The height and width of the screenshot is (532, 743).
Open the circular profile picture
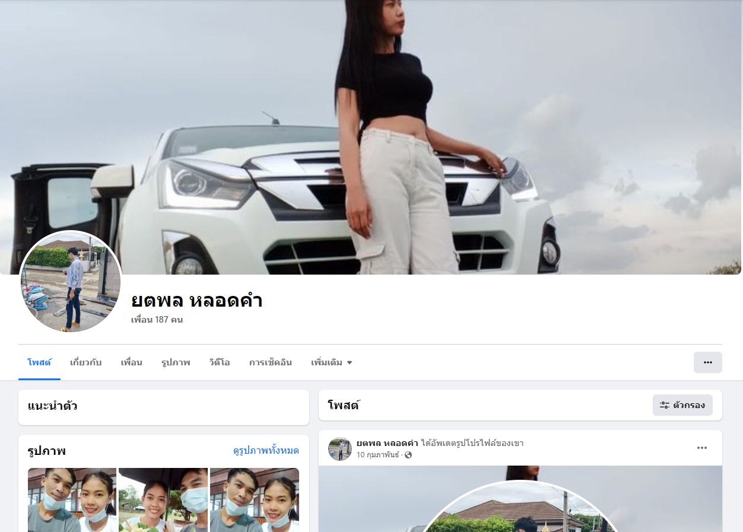[x=71, y=282]
